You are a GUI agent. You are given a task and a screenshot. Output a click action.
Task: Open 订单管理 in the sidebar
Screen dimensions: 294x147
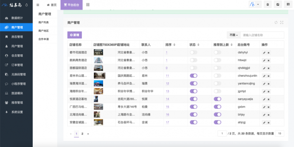pyautogui.click(x=16, y=65)
